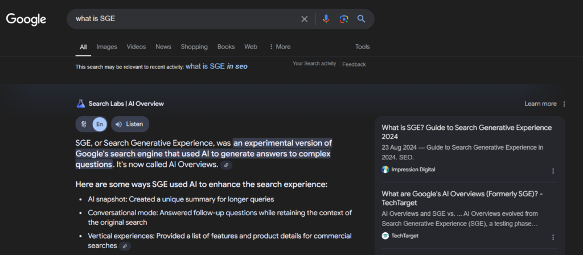
Task: Start voice search with the microphone icon
Action: pyautogui.click(x=326, y=19)
